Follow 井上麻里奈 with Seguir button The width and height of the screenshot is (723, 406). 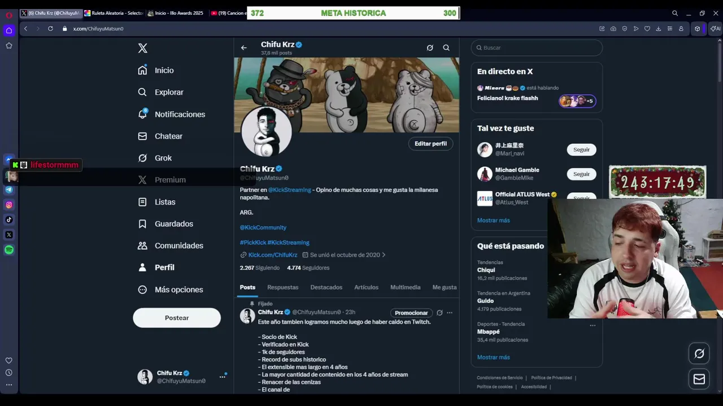point(581,150)
